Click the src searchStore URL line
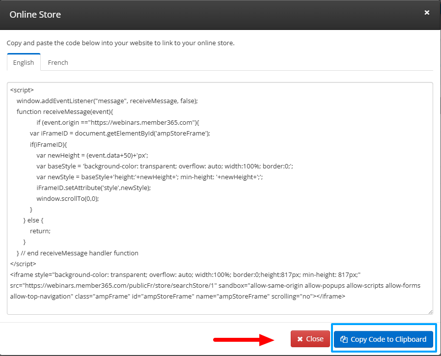The width and height of the screenshot is (441, 356). [215, 285]
